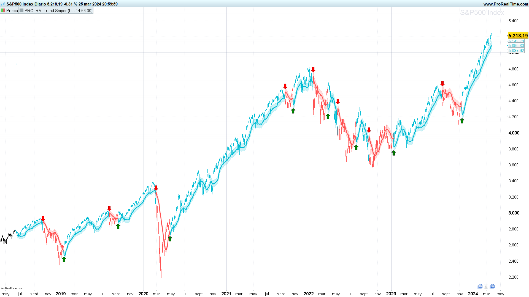
Task: Open the Precio label settings
Action: (x=12, y=11)
